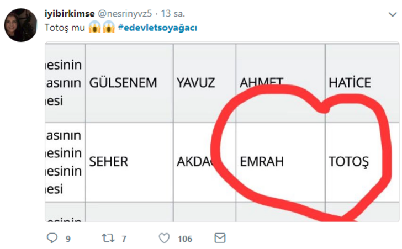Select the GÜLSENEM cell in the table image
The height and width of the screenshot is (249, 402).
point(123,83)
